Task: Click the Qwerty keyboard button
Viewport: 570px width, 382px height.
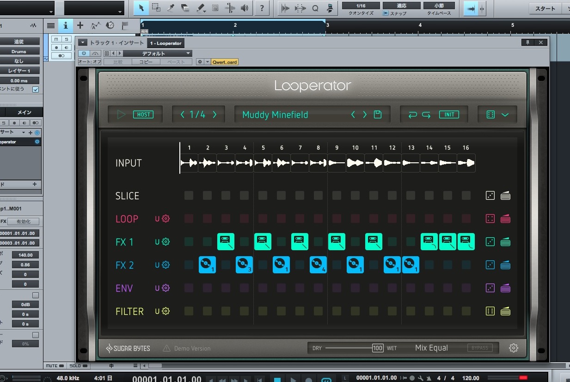Action: [225, 62]
